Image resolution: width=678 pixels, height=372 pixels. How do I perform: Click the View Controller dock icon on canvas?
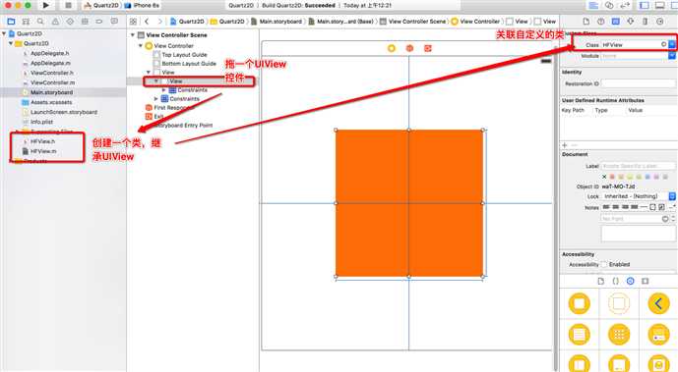(392, 48)
